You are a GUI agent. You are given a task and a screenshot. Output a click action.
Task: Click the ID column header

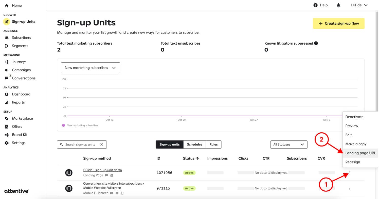tap(158, 158)
